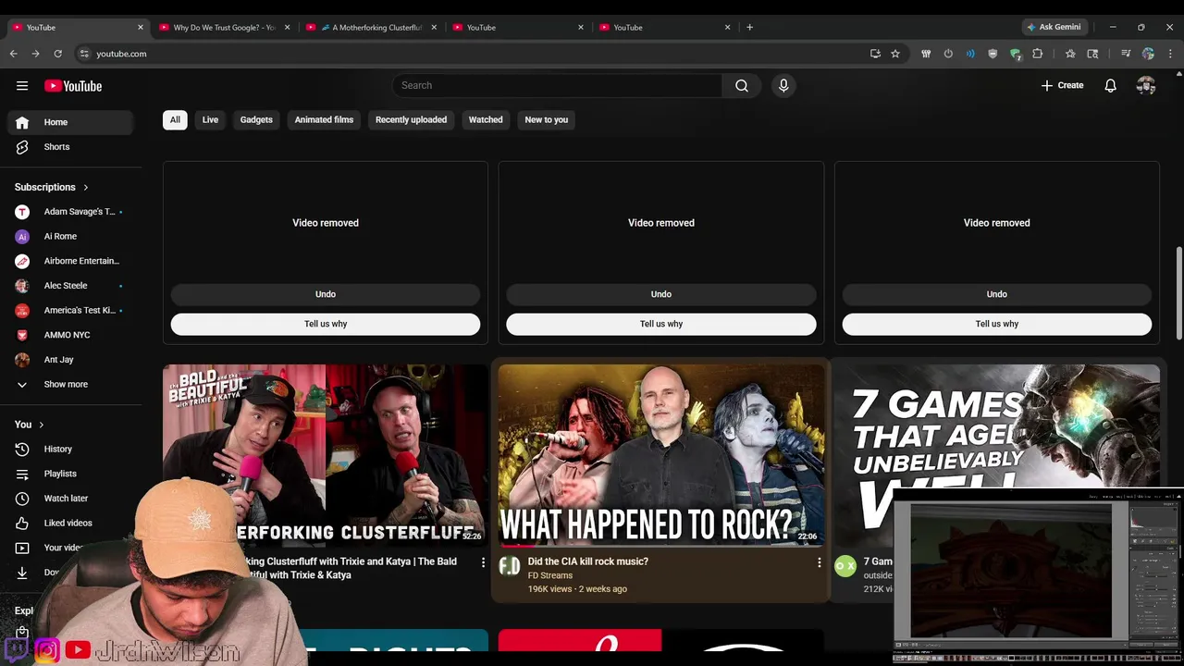This screenshot has height=666, width=1184.
Task: Open History in sidebar
Action: click(x=70, y=449)
